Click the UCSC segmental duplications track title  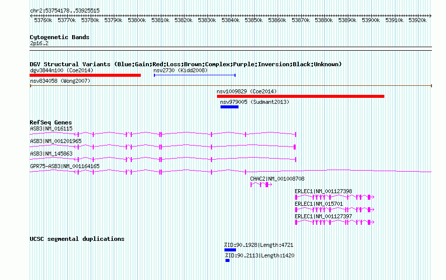coord(77,239)
